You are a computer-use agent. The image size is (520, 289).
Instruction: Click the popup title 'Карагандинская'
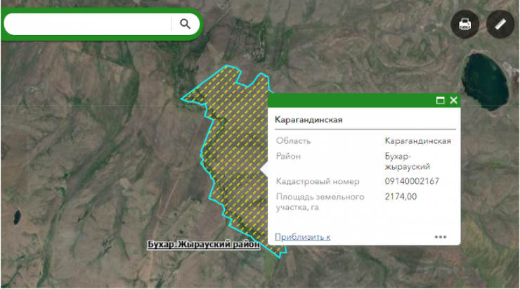point(308,120)
